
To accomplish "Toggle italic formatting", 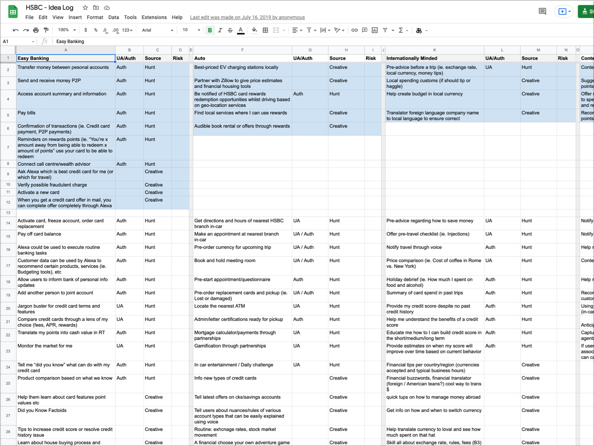I will coord(220,30).
